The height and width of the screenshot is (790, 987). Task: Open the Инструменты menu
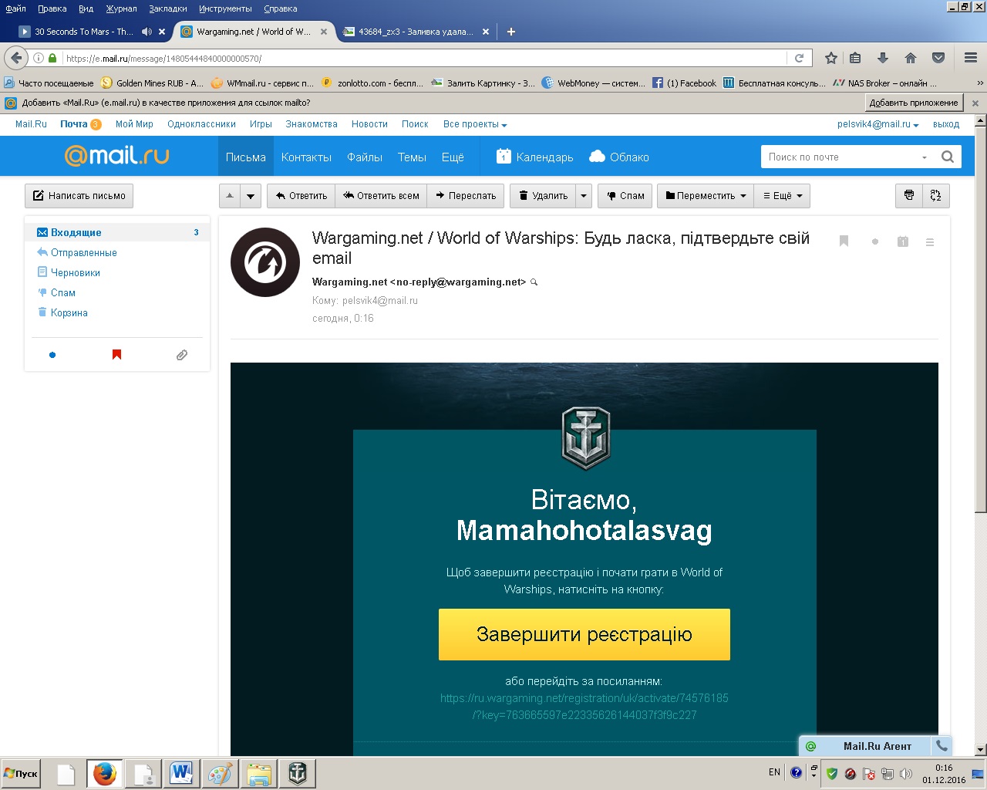pyautogui.click(x=225, y=8)
